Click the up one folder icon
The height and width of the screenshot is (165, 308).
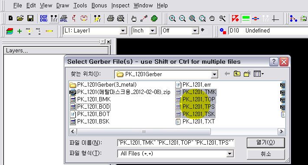[237, 74]
